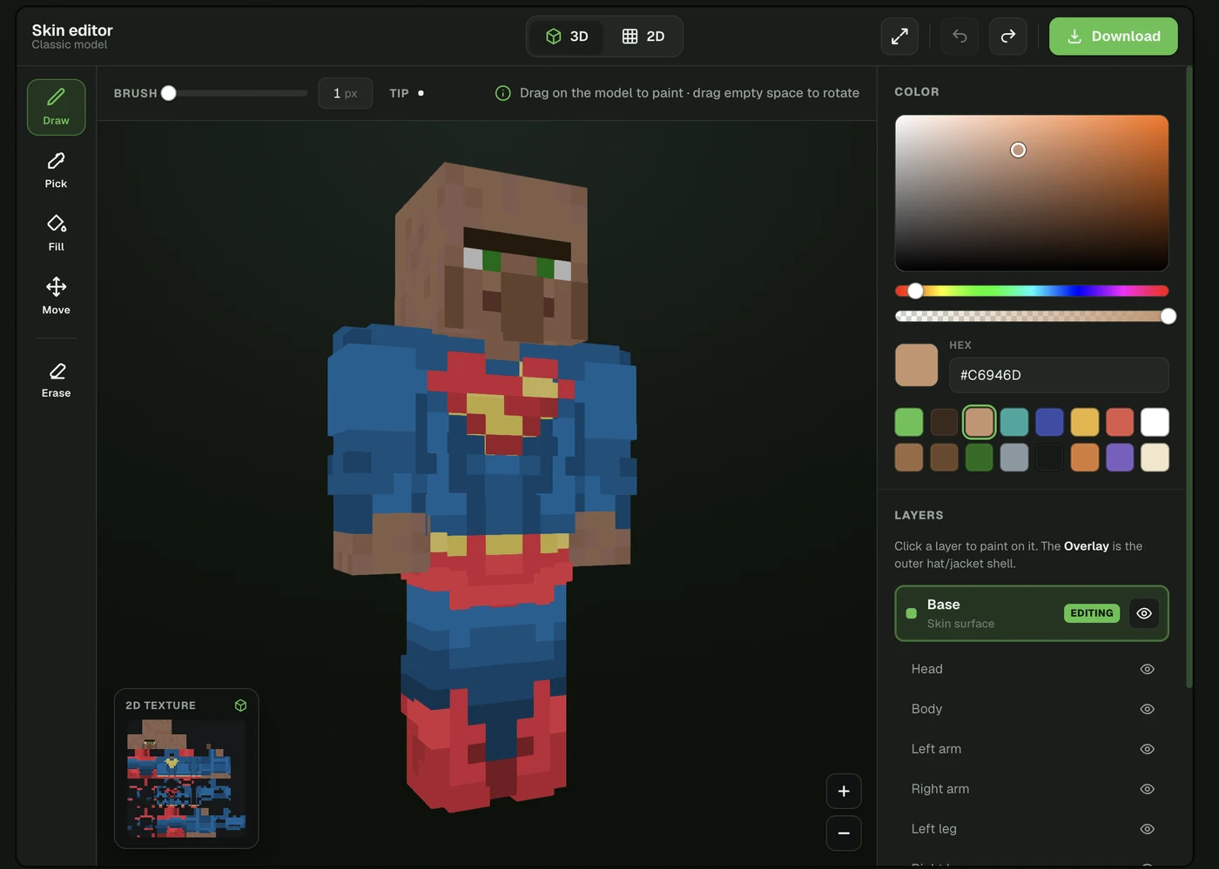Zoom in with the plus button
Image resolution: width=1219 pixels, height=869 pixels.
844,792
